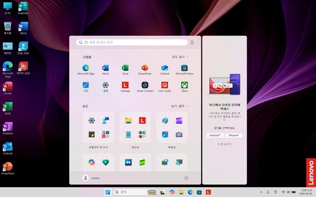
Task: Open Smart Connect from pinned apps
Action: click(145, 87)
